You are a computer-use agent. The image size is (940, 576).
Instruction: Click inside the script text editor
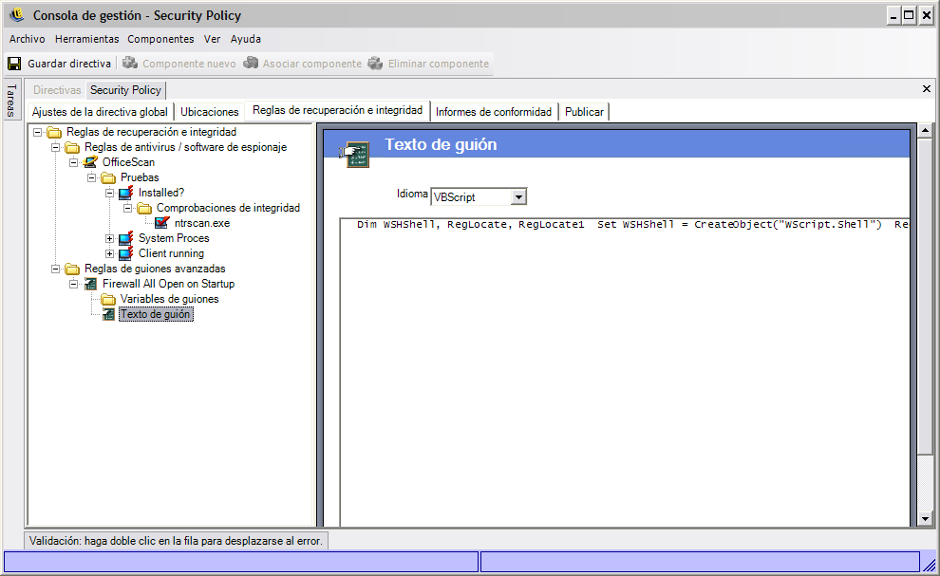pyautogui.click(x=625, y=372)
